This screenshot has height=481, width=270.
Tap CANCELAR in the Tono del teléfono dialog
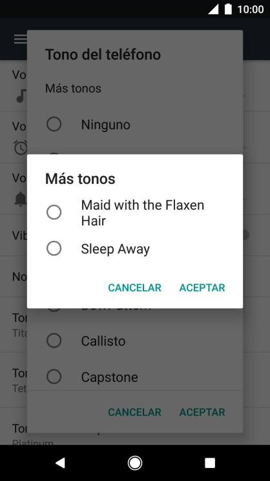click(135, 412)
